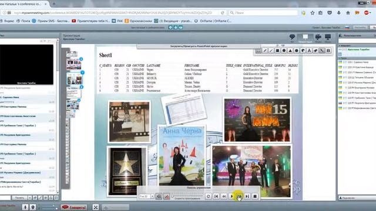Open the Screen sharing monitor icon

328,38
